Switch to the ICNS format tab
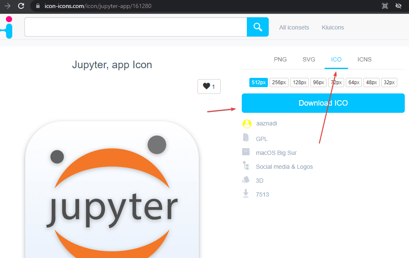The image size is (409, 258). pos(364,59)
